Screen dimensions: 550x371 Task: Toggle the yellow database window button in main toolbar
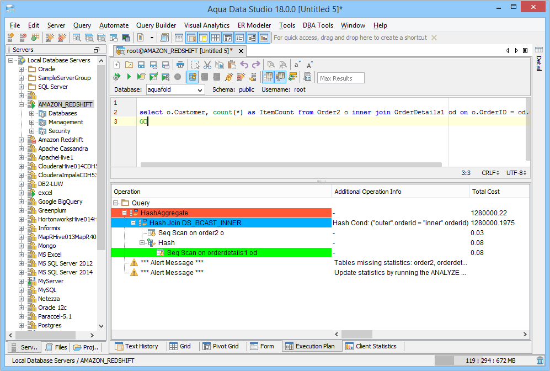tap(204, 38)
